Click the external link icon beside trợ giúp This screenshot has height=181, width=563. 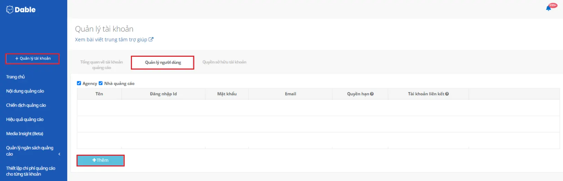coord(151,39)
